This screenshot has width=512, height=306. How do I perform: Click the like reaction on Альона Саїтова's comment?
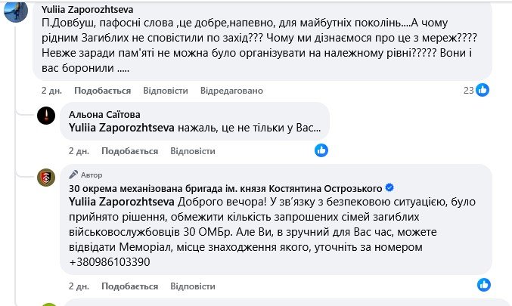coord(321,150)
